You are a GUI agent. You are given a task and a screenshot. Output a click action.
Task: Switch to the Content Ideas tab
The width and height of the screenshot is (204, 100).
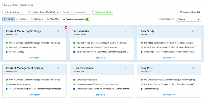click(11, 5)
